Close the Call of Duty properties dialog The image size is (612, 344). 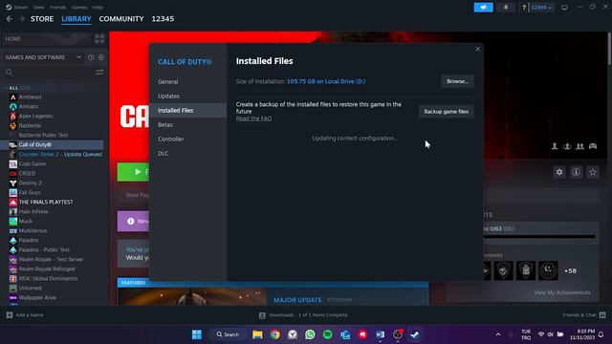pyautogui.click(x=477, y=49)
